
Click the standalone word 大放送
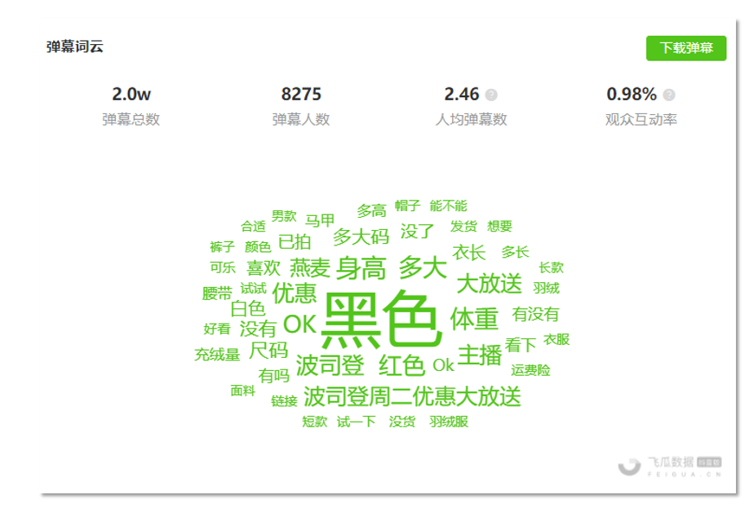[490, 284]
